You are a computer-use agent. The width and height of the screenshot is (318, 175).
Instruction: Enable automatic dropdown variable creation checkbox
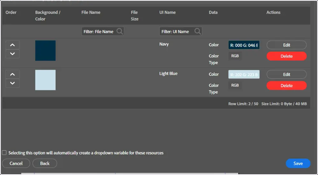pos(4,153)
